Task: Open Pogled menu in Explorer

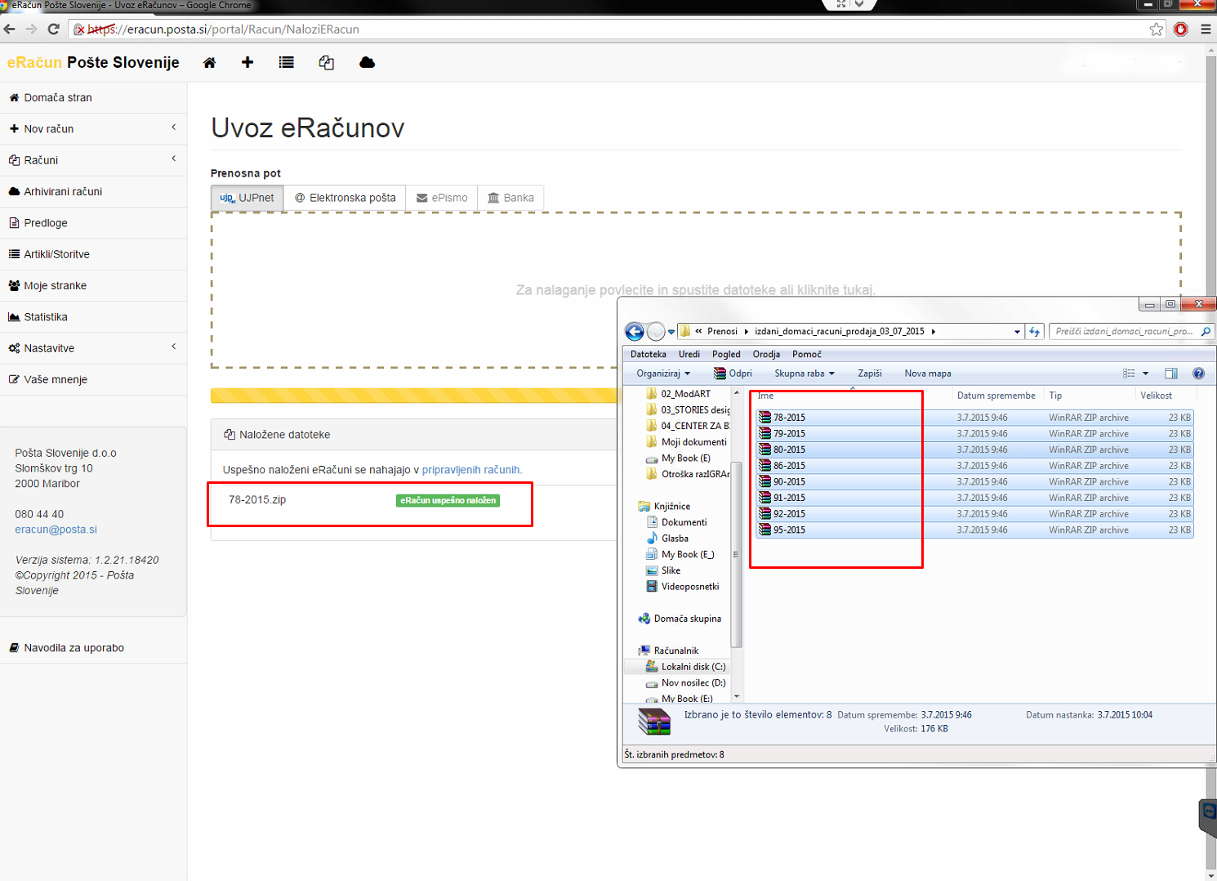Action: pos(726,355)
